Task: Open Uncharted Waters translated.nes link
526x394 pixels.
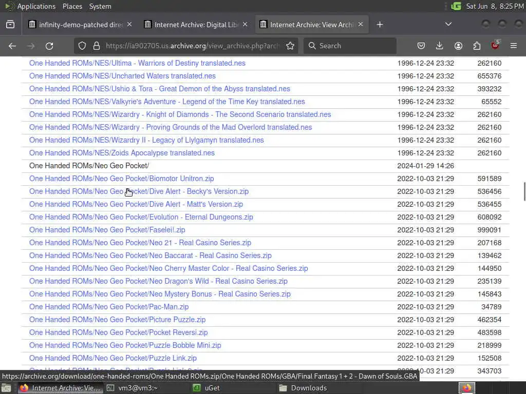Action: 122,76
